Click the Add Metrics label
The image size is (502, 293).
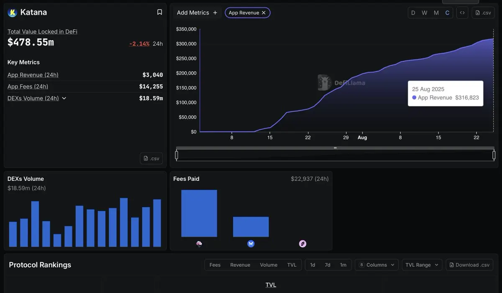coord(193,13)
